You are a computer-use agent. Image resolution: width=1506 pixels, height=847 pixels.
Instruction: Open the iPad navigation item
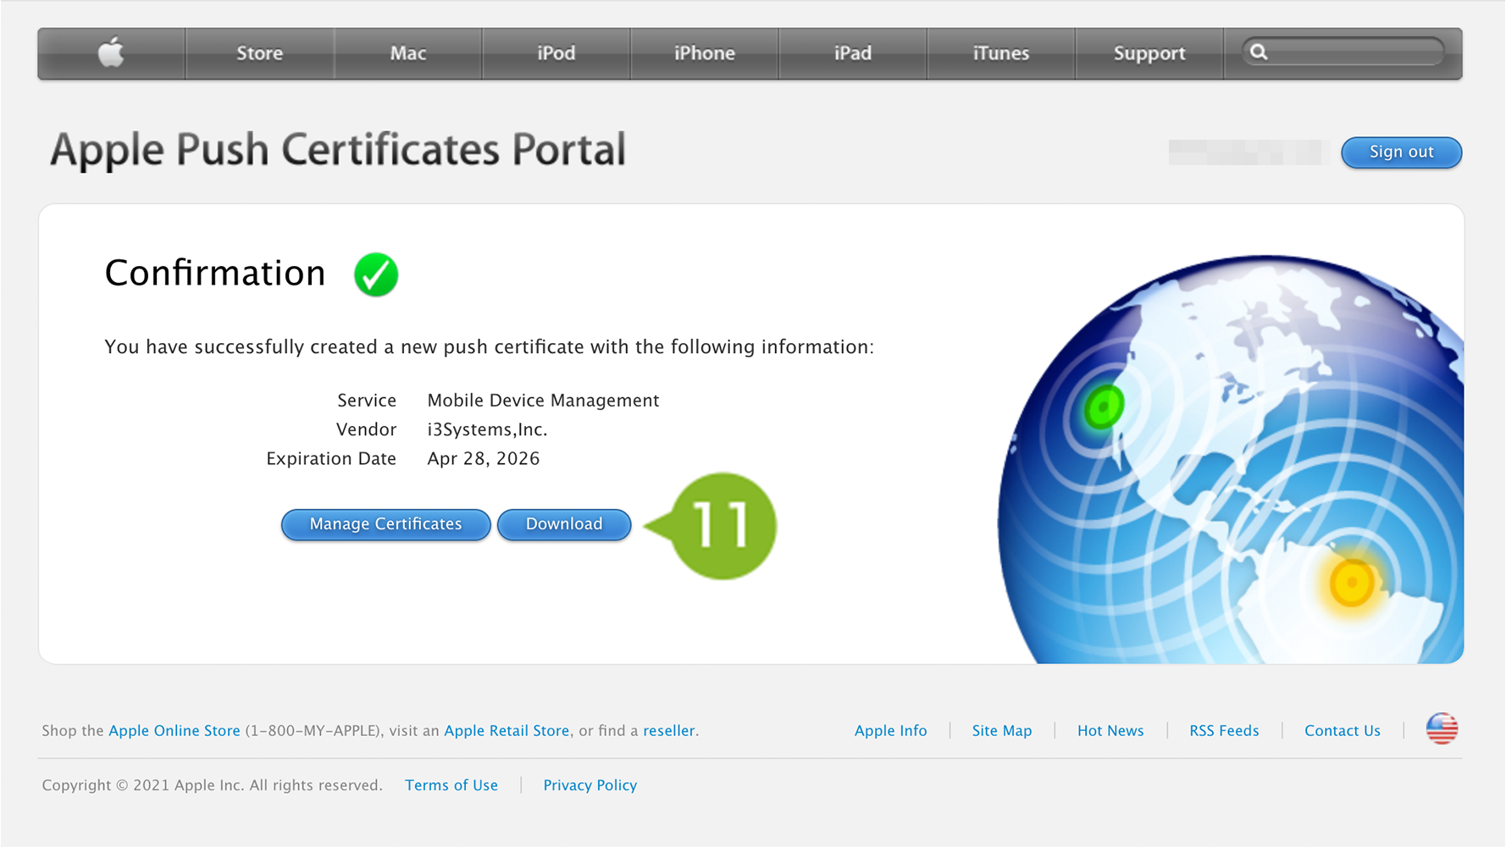[852, 53]
